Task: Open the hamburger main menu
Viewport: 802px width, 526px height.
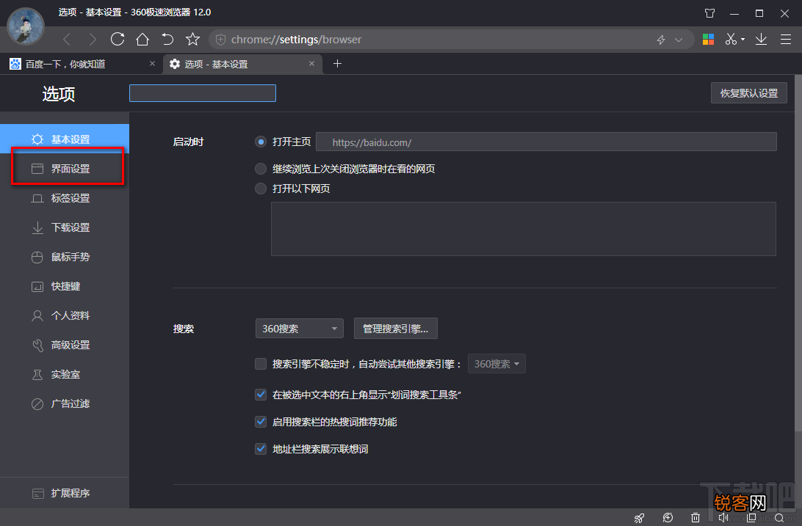Action: tap(786, 40)
